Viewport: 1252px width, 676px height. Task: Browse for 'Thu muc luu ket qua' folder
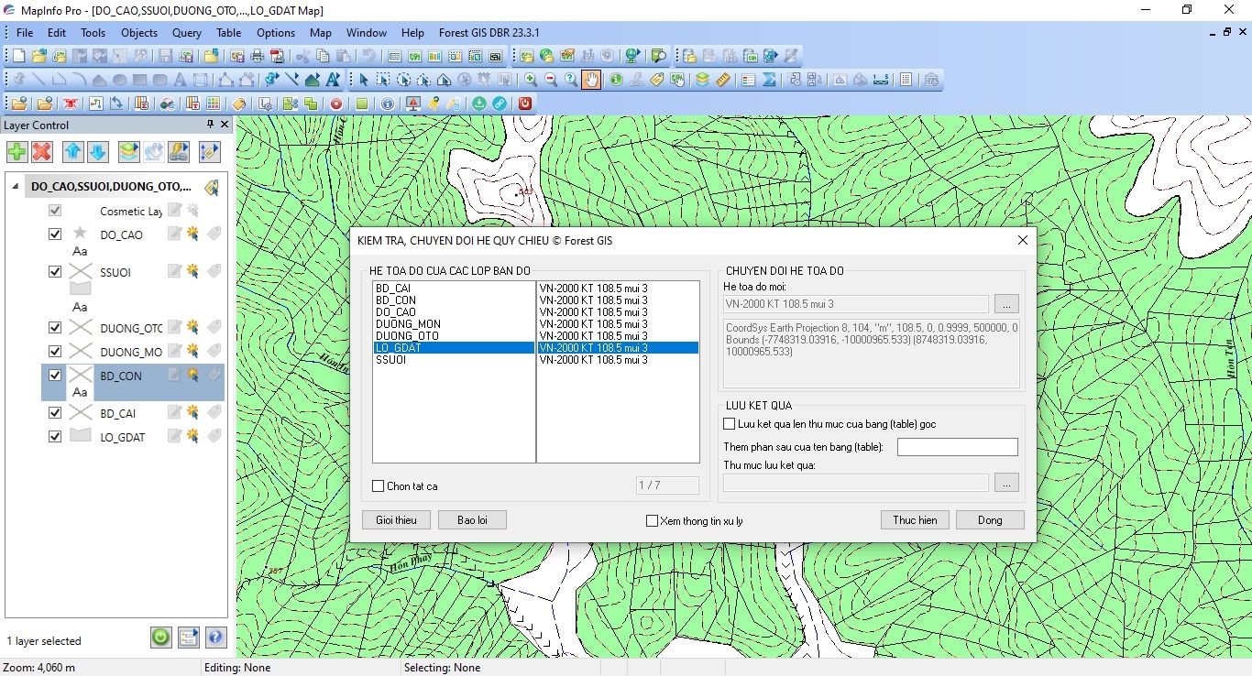pos(1006,483)
